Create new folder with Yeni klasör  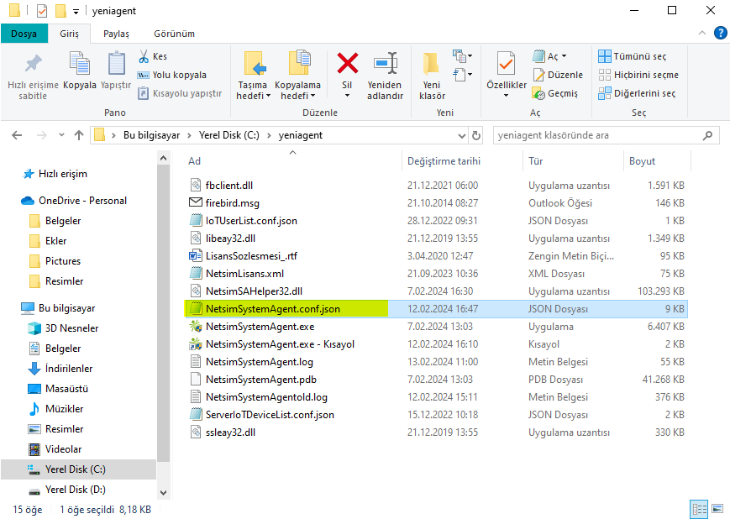pos(432,76)
